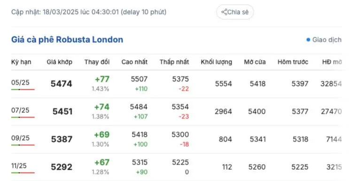
Task: Click the Mở cửa column header
Action: (x=255, y=62)
